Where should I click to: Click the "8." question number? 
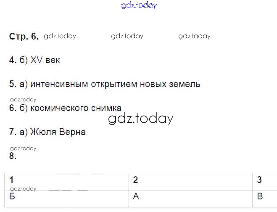(13, 156)
